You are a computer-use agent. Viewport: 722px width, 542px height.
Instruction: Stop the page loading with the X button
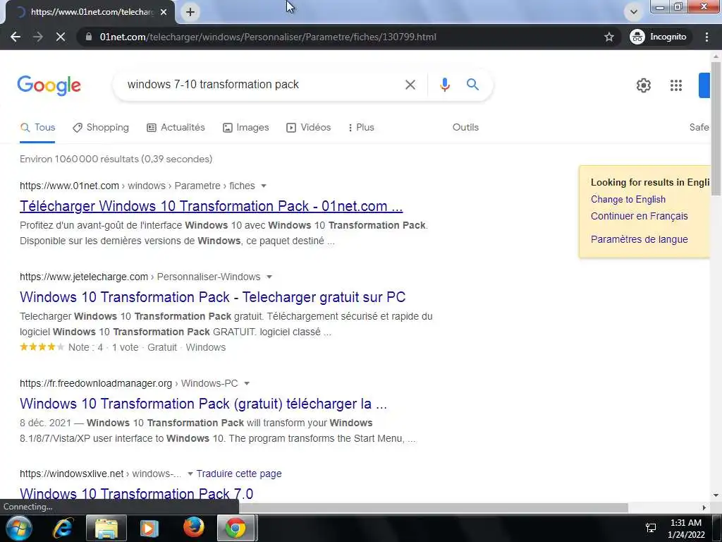[61, 37]
